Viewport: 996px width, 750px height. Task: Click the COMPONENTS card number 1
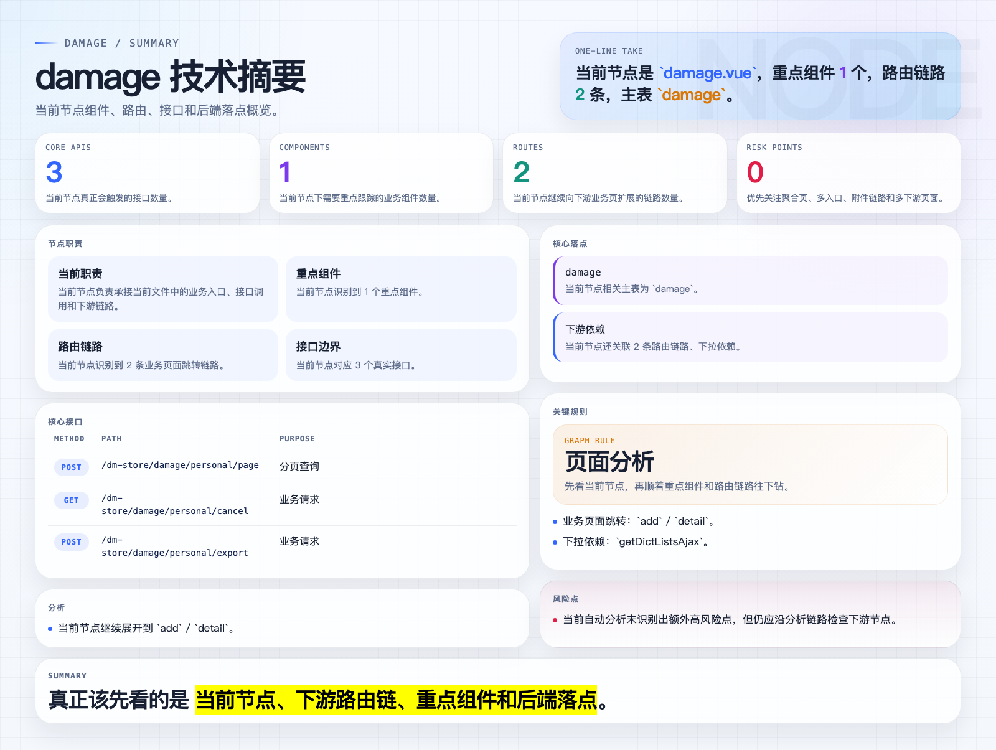pyautogui.click(x=285, y=172)
